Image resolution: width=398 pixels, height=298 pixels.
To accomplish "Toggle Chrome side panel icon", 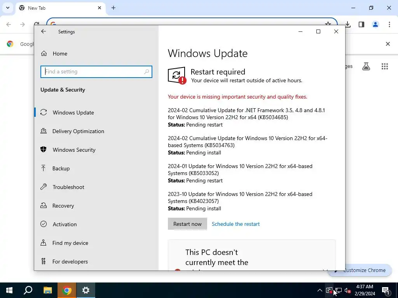I will 361,24.
